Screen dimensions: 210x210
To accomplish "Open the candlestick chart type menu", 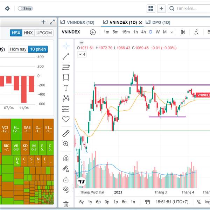I will tap(183, 32).
